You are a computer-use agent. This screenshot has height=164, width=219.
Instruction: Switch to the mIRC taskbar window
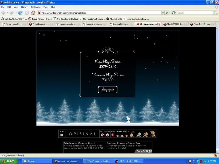pos(128,161)
